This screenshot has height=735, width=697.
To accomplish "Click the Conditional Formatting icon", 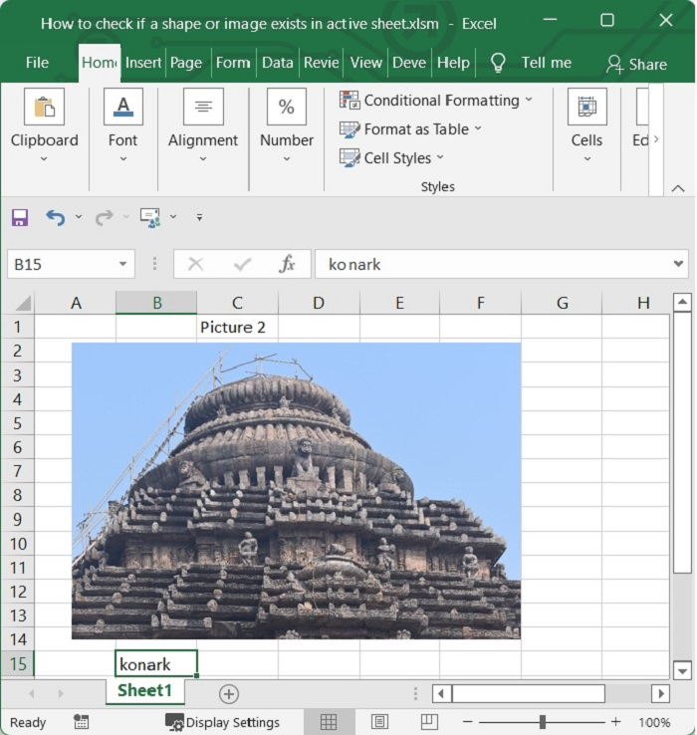I will [x=349, y=101].
